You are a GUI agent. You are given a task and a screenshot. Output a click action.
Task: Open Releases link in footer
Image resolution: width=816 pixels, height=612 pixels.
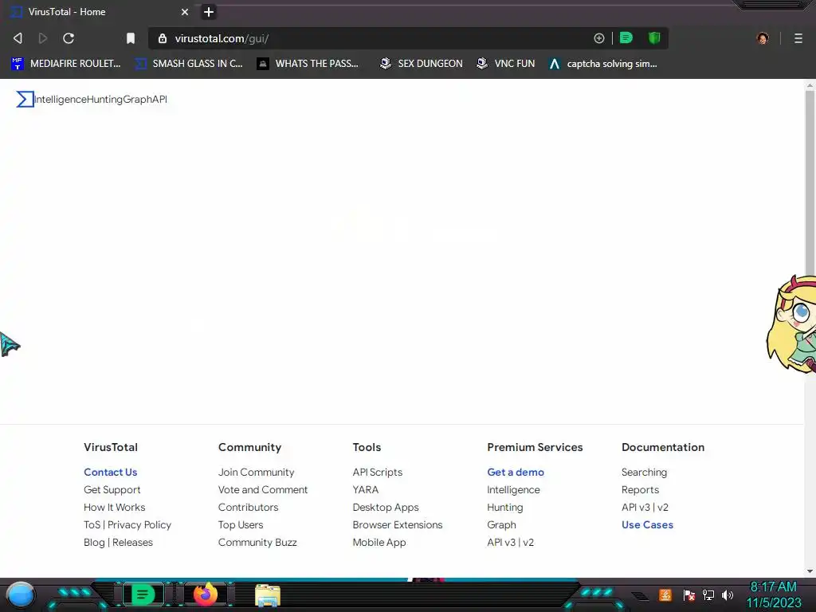click(x=133, y=542)
